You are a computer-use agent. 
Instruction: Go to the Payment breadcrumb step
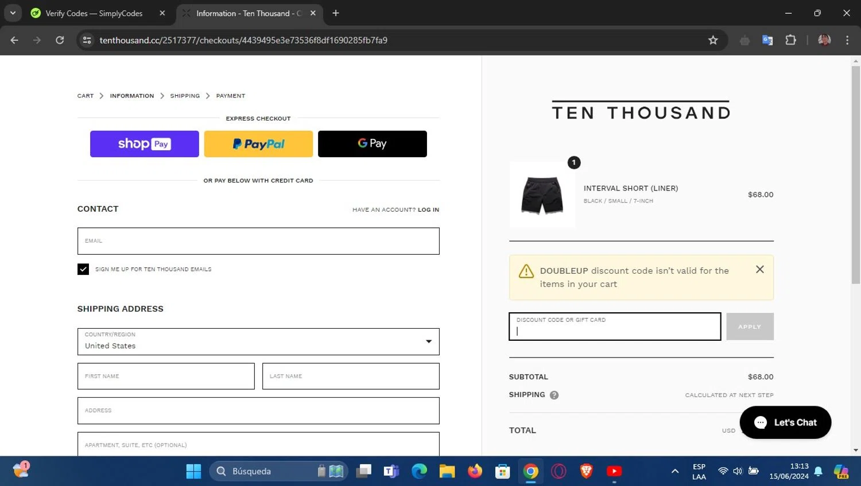coord(231,96)
